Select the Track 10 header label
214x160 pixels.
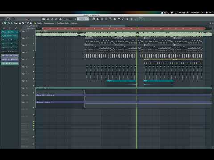pos(25,95)
